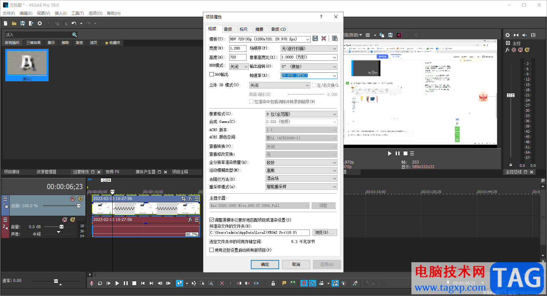Open project with the folder icon

[x=14, y=23]
